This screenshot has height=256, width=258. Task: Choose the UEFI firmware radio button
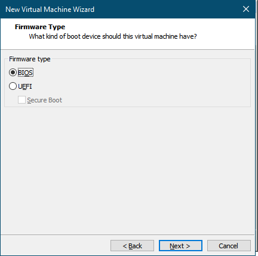[x=13, y=86]
